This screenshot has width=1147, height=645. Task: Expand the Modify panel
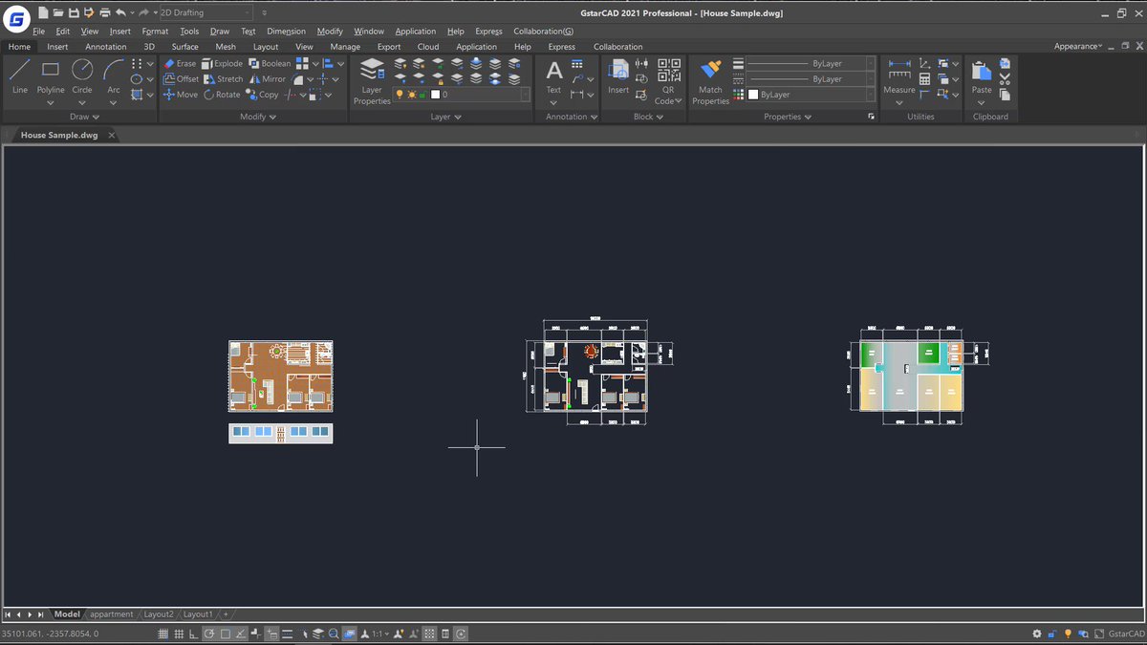point(257,117)
